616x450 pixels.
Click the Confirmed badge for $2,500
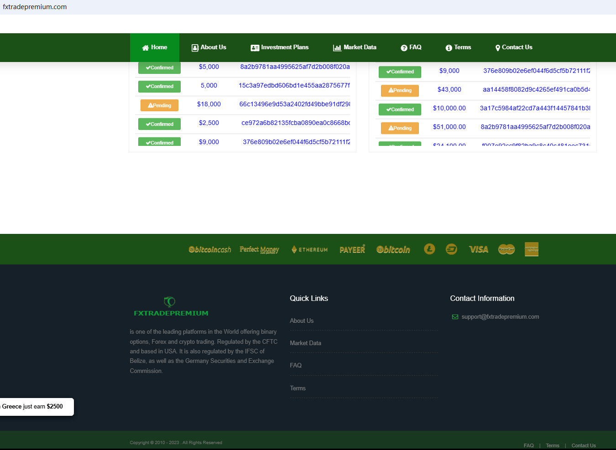click(x=159, y=124)
